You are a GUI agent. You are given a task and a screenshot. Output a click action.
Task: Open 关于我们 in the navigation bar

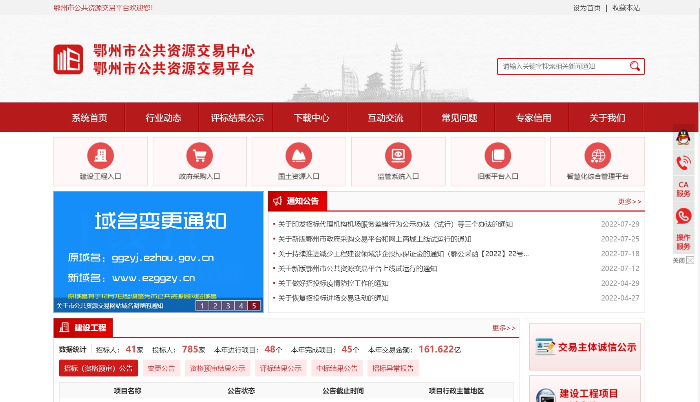click(607, 118)
